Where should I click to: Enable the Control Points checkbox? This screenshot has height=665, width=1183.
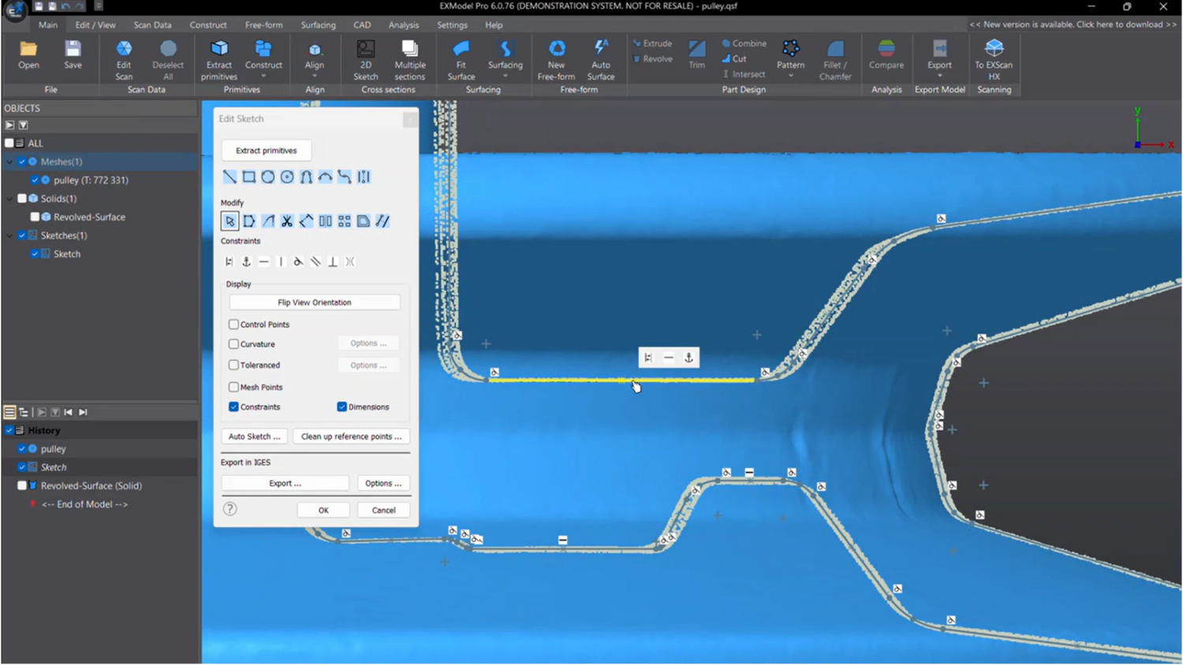(x=234, y=324)
